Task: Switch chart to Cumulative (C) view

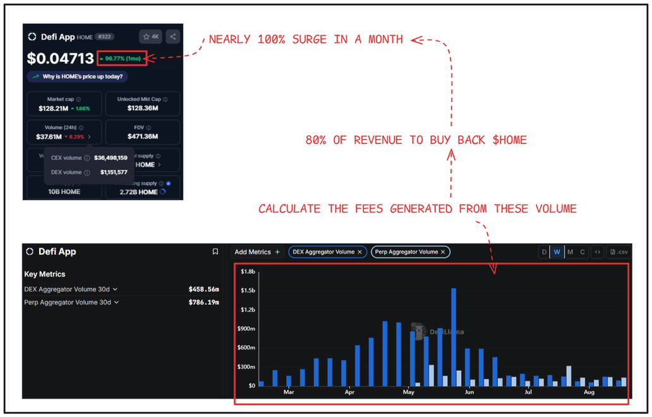Action: (x=583, y=252)
